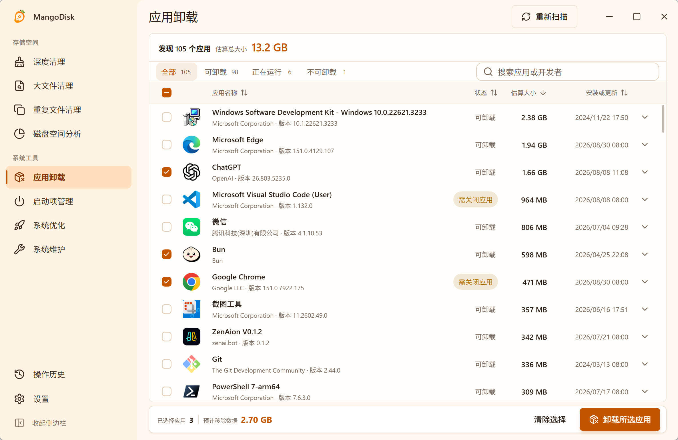
Task: Expand the Google Chrome row chevron
Action: point(645,282)
